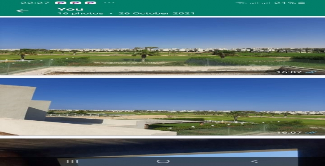Tap the first purple P notification icon
The width and height of the screenshot is (325, 166).
(x=60, y=2)
